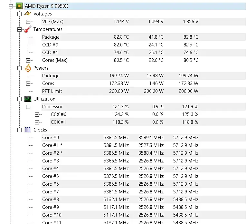246x224 pixels.
Task: Collapse the AMD Ryzen 9 9950X node
Action: coord(11,6)
